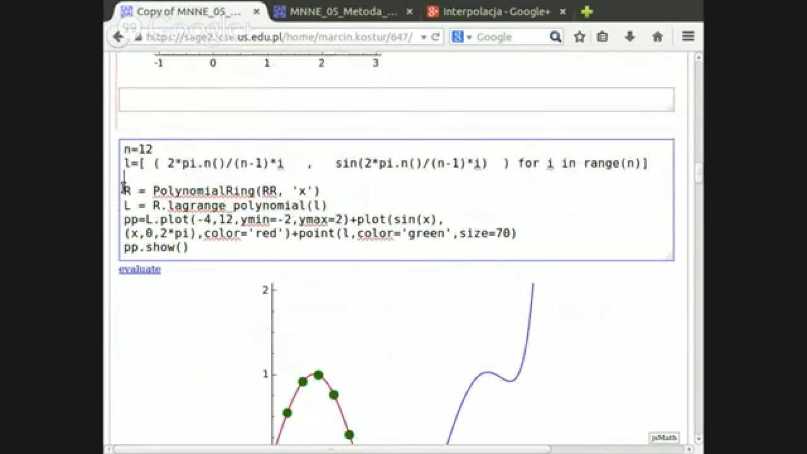
Task: Open Google search engine selector dropdown
Action: (x=462, y=37)
